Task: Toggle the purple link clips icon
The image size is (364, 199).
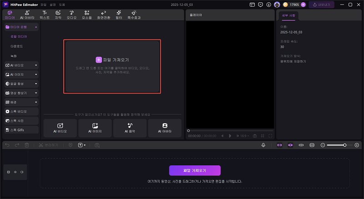Action: [279, 145]
